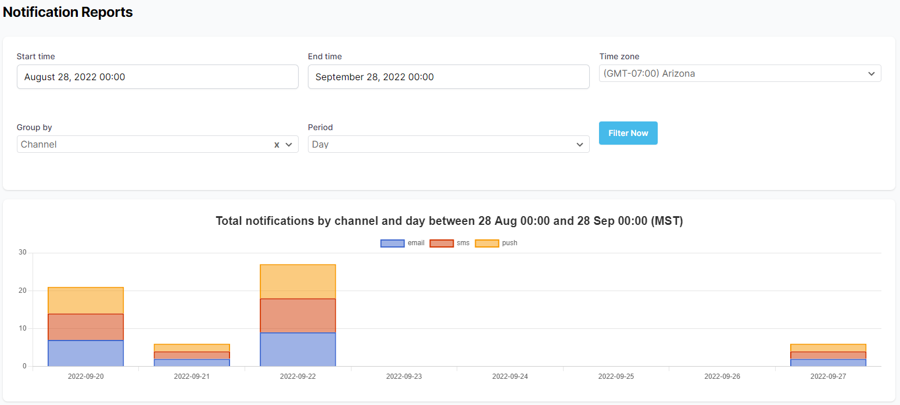The image size is (900, 405).
Task: Click email bar segment for 2022-09-22
Action: [297, 349]
